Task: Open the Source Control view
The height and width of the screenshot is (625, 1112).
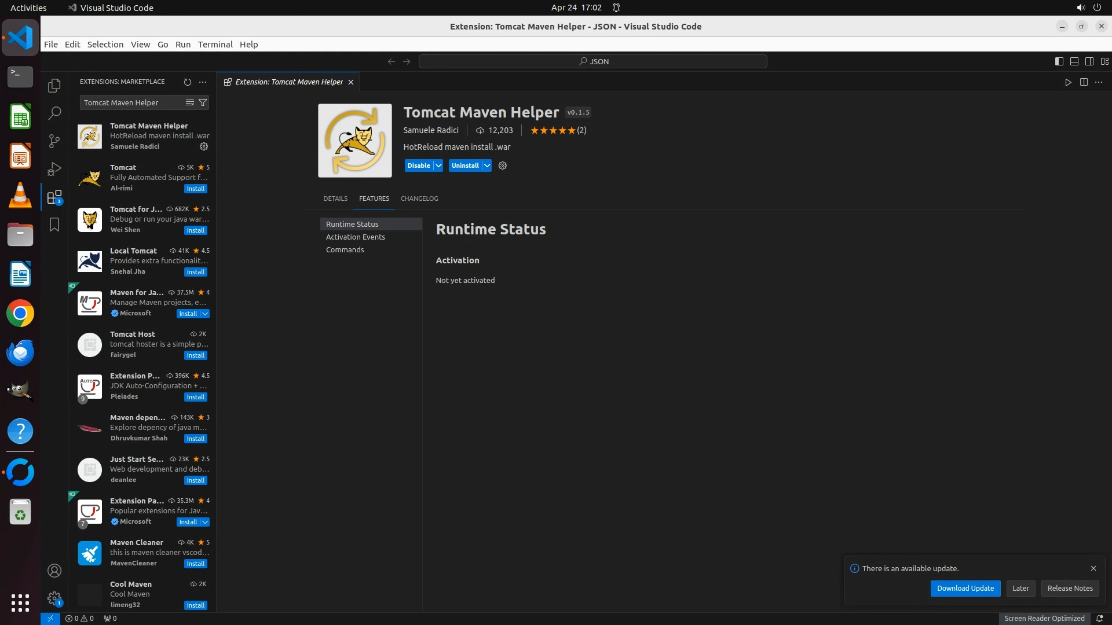Action: 54,141
